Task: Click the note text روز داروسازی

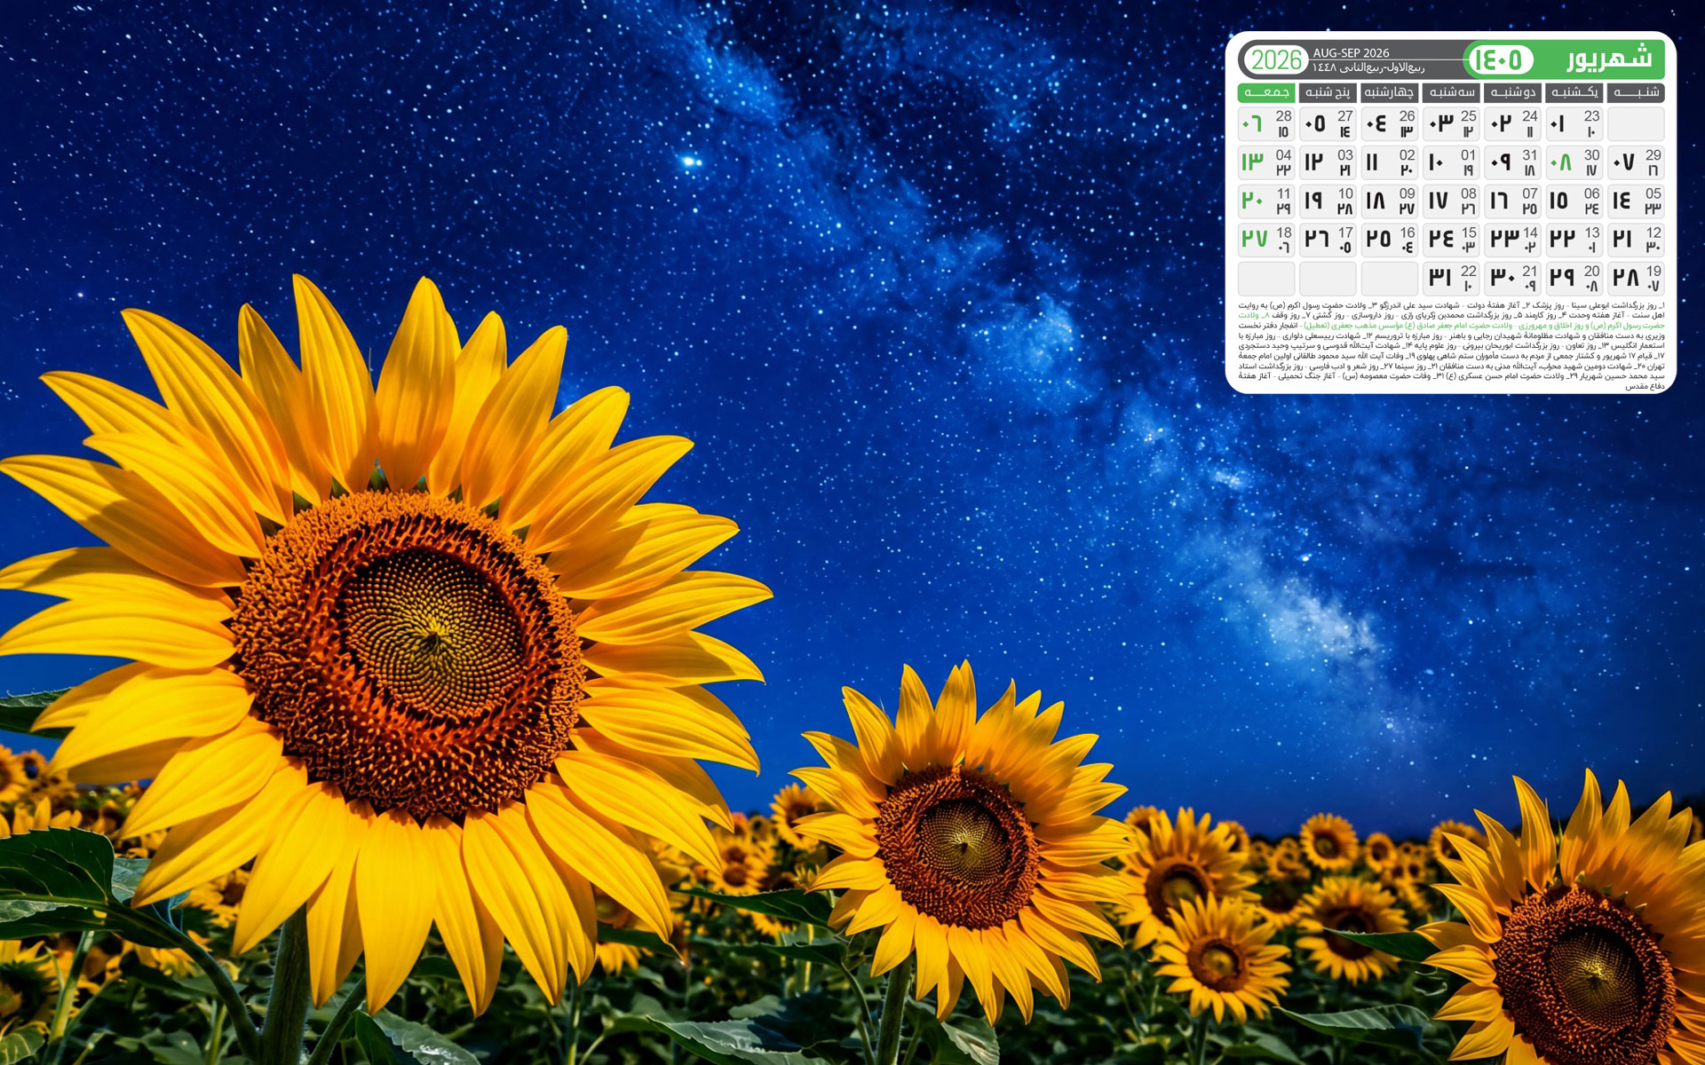Action: (1373, 316)
